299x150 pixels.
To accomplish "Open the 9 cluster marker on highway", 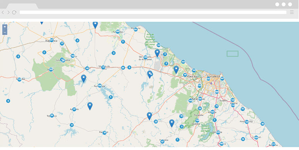I will (130, 67).
